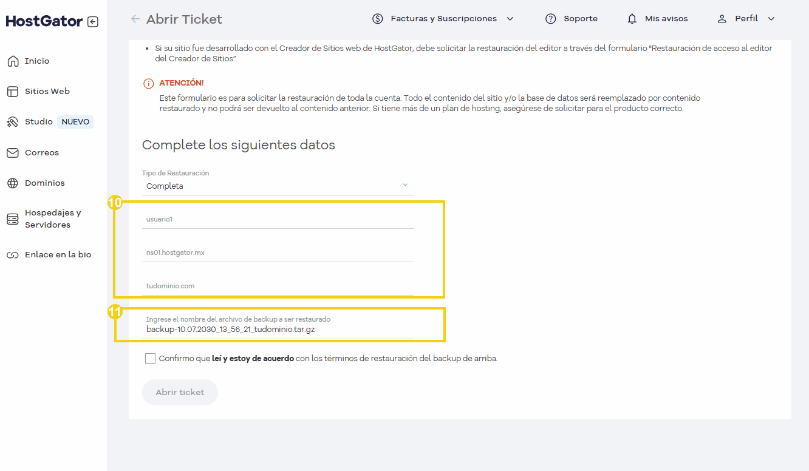Click the NUEVO badge next to Studio

[75, 122]
